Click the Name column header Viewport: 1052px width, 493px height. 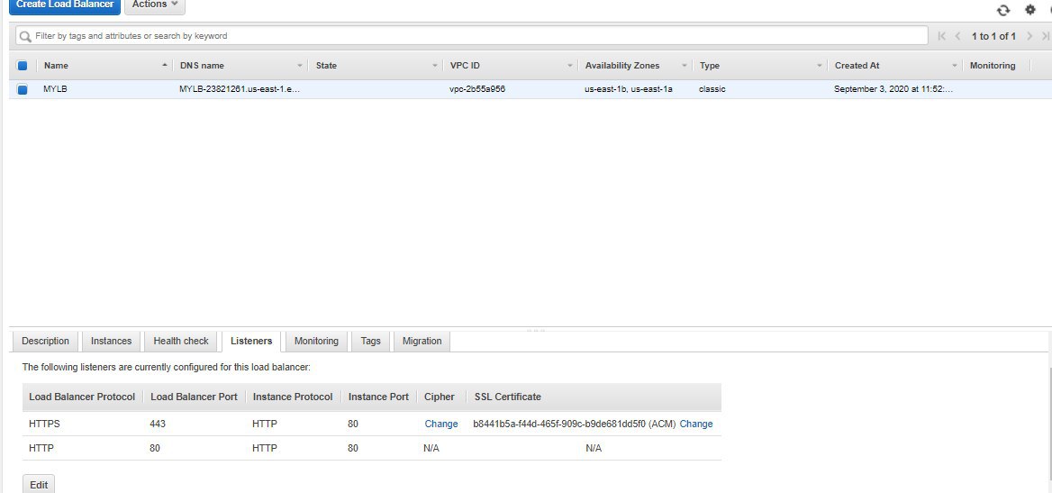pos(57,66)
